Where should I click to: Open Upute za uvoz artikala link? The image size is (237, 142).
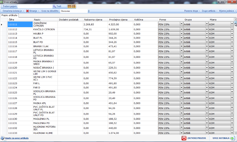[x=17, y=138]
